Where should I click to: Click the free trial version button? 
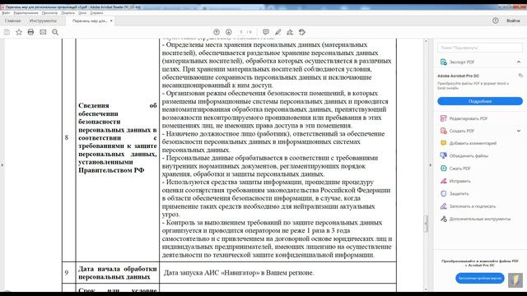pos(479,278)
